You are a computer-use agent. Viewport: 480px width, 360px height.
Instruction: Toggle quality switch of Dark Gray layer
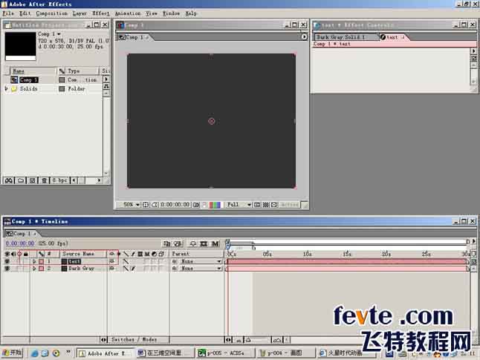126,269
